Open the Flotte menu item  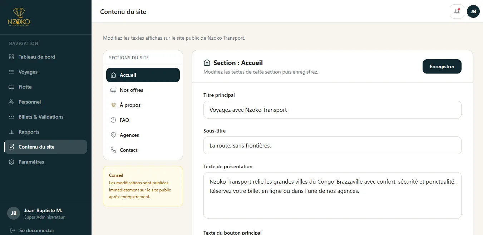(46, 87)
